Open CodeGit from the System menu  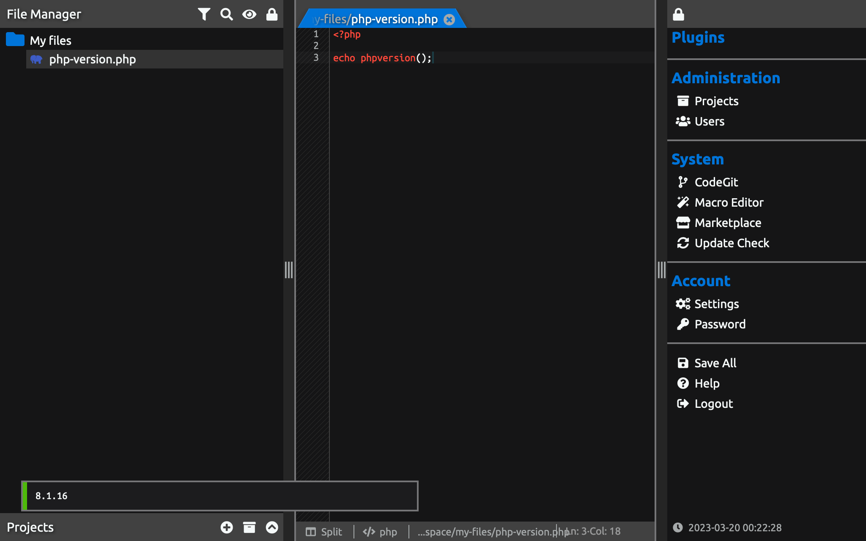pyautogui.click(x=716, y=182)
